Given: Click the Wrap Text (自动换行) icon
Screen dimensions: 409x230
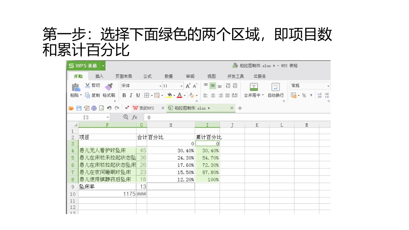Looking at the screenshot, I should click(x=276, y=87).
